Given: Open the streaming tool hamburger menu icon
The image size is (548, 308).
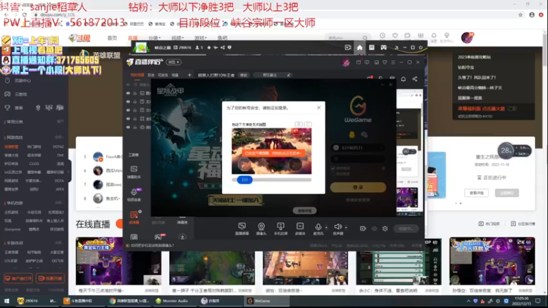Looking at the screenshot, I should coord(393,62).
